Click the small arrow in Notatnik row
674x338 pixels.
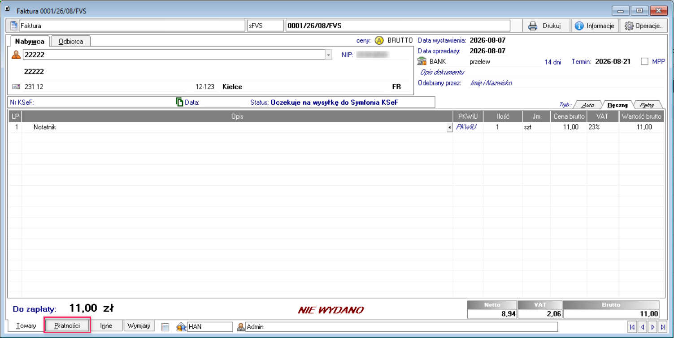point(449,128)
